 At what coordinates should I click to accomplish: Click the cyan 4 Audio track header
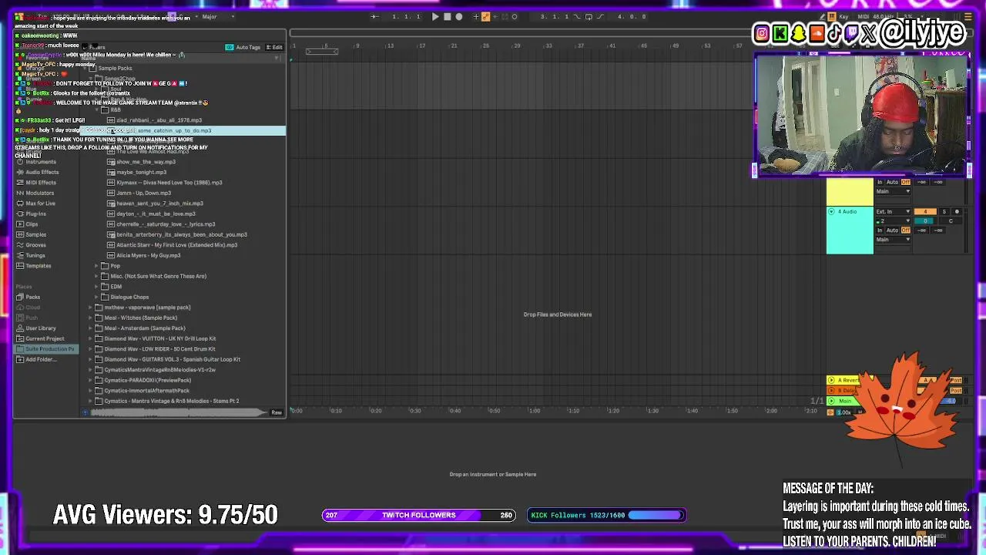tap(850, 230)
